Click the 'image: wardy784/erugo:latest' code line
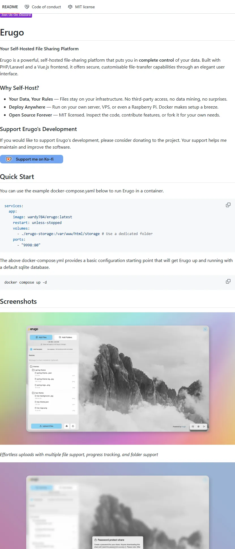Image resolution: width=235 pixels, height=549 pixels. 42,217
